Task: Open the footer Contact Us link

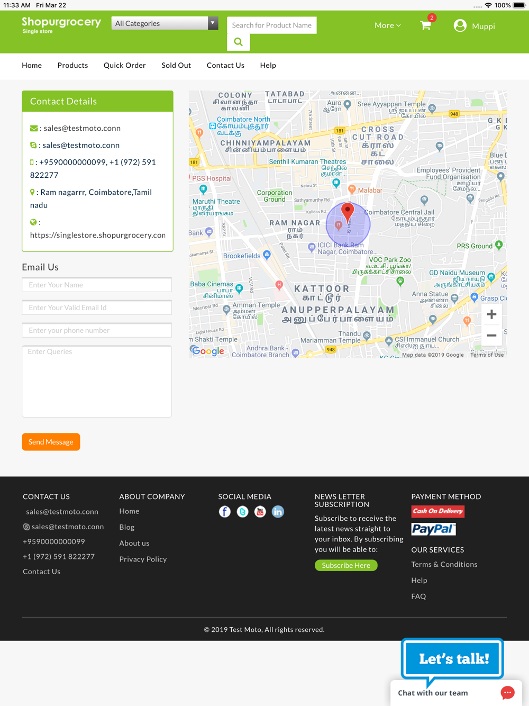Action: [42, 572]
